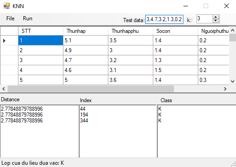Select STT cell with value 2
This screenshot has height=167, width=236.
pyautogui.click(x=40, y=50)
